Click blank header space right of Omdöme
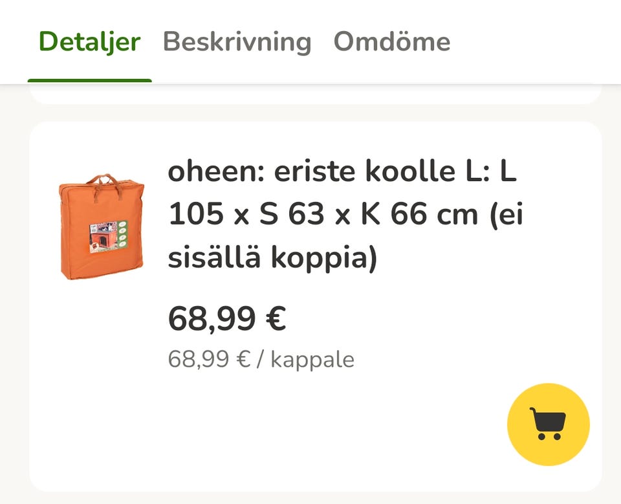 (x=537, y=41)
